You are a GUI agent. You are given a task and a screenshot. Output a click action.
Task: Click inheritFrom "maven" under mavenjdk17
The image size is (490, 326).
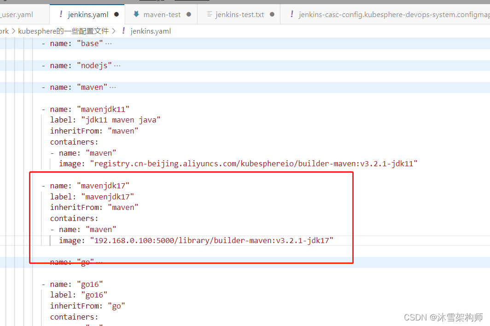(94, 208)
